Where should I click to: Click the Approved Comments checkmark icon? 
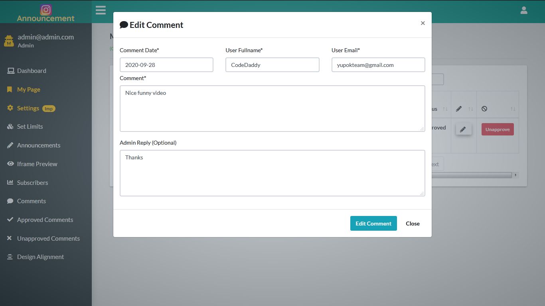[10, 220]
